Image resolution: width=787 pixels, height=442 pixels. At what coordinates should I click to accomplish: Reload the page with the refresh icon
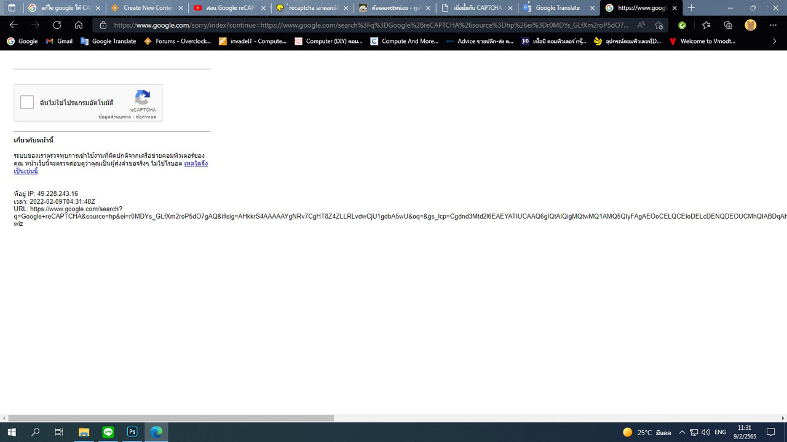pos(57,25)
